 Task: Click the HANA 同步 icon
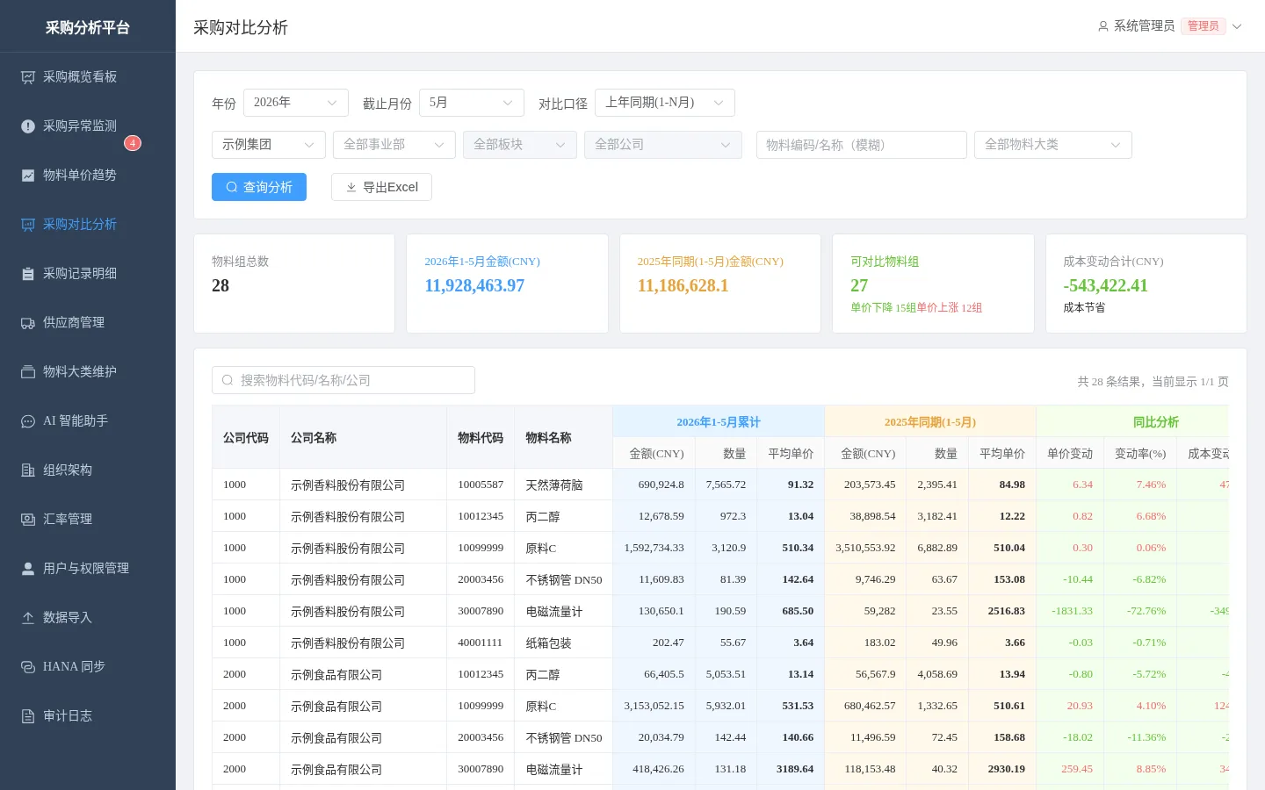[x=28, y=667]
